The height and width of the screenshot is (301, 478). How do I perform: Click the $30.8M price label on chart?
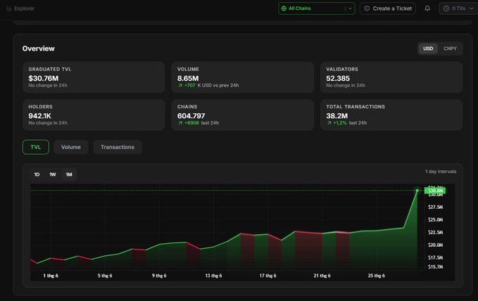pos(435,191)
